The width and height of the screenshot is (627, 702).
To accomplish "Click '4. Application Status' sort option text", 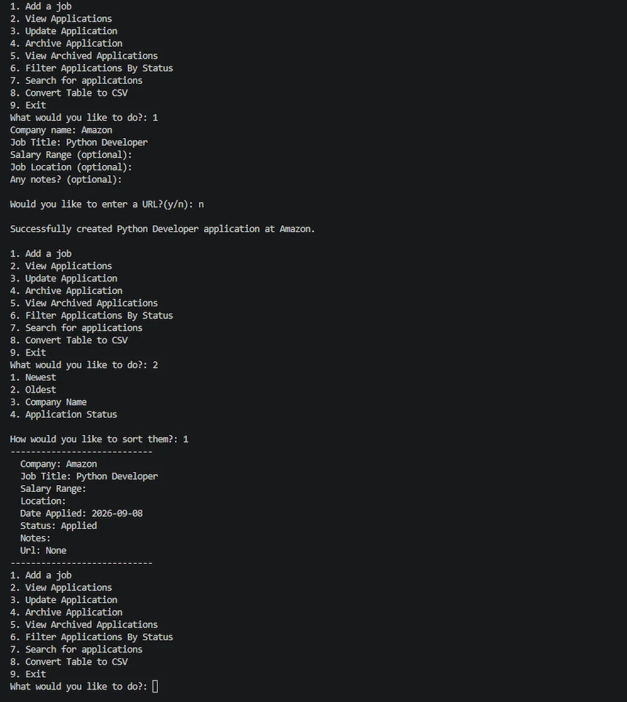I will pyautogui.click(x=63, y=414).
